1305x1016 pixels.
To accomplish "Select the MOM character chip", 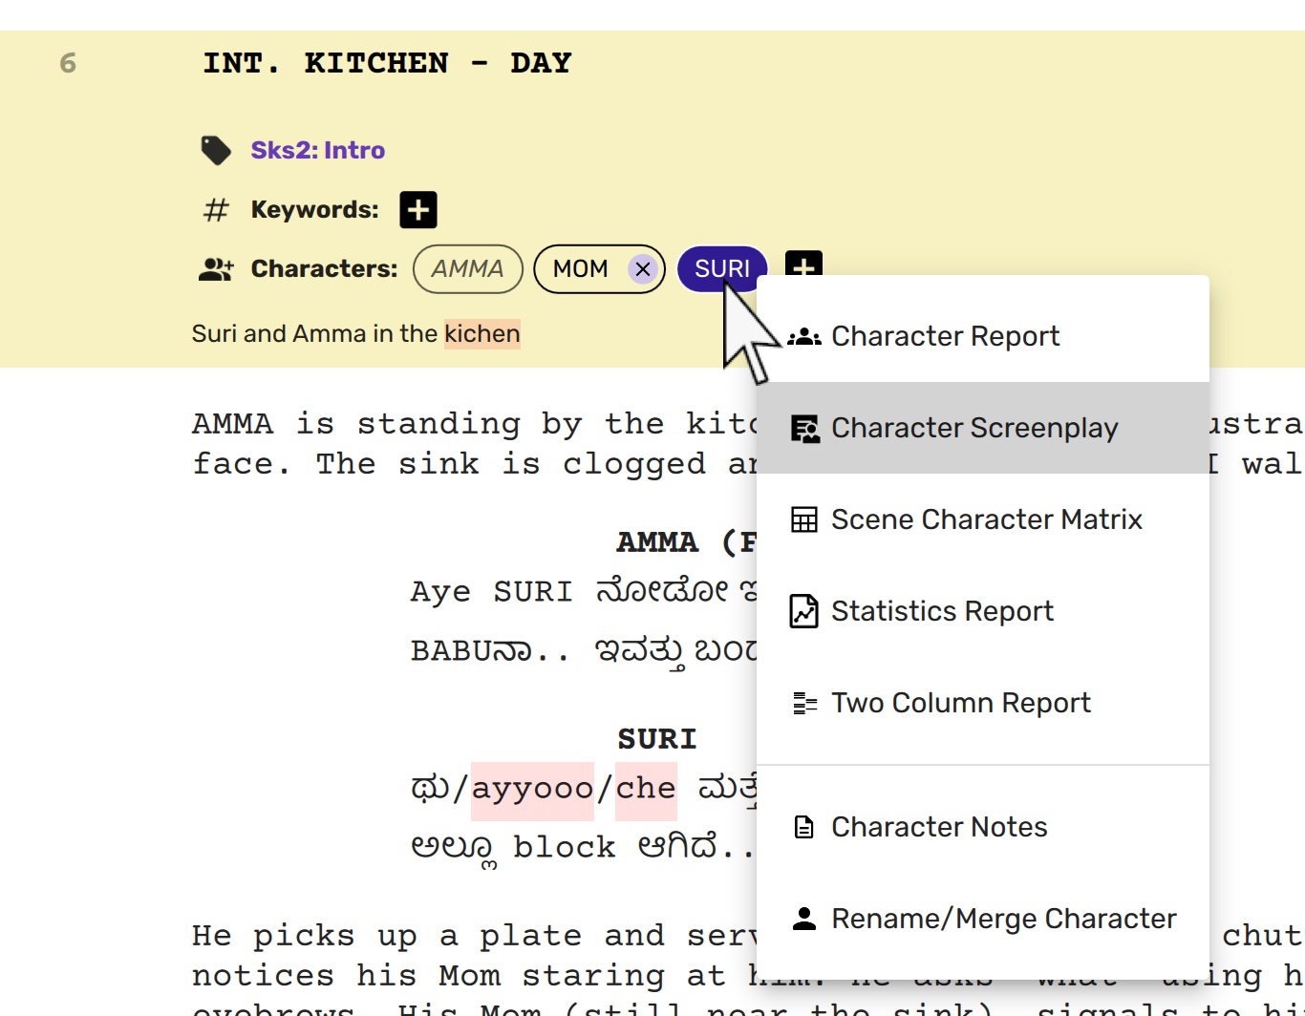I will tap(581, 269).
